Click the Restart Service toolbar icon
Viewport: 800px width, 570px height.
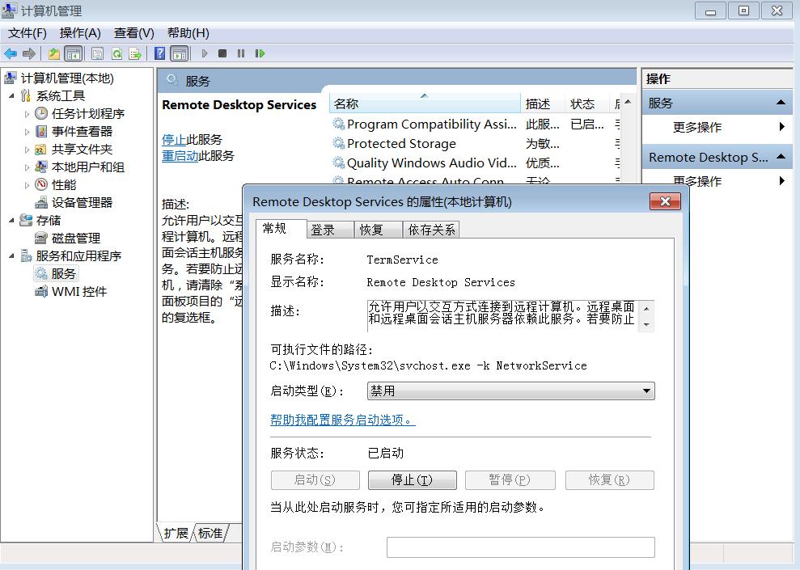coord(259,53)
